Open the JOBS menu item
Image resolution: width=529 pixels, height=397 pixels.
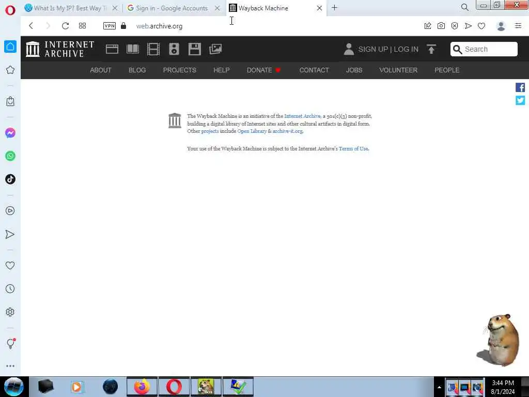click(x=354, y=70)
